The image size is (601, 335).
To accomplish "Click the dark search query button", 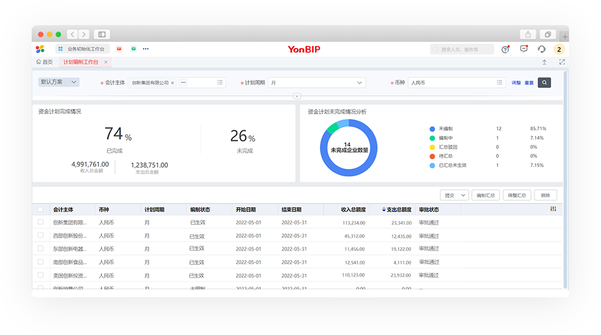I will point(544,82).
